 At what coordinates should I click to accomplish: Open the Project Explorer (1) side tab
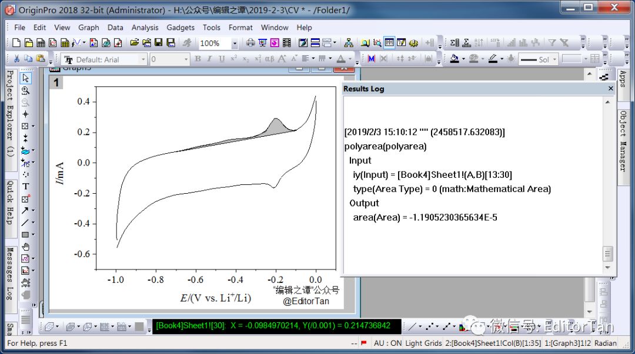(x=10, y=120)
